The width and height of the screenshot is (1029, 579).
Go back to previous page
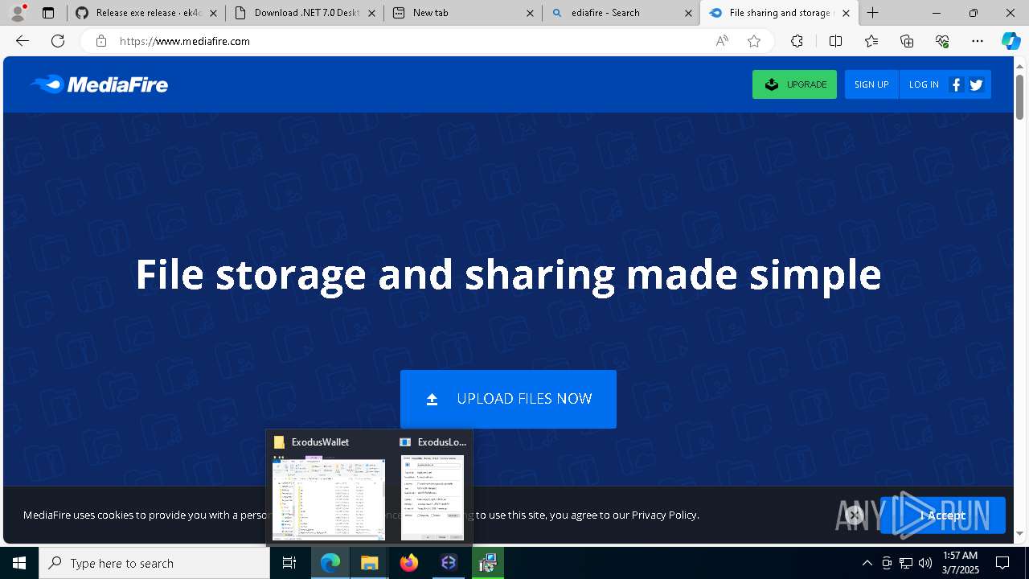click(x=23, y=41)
